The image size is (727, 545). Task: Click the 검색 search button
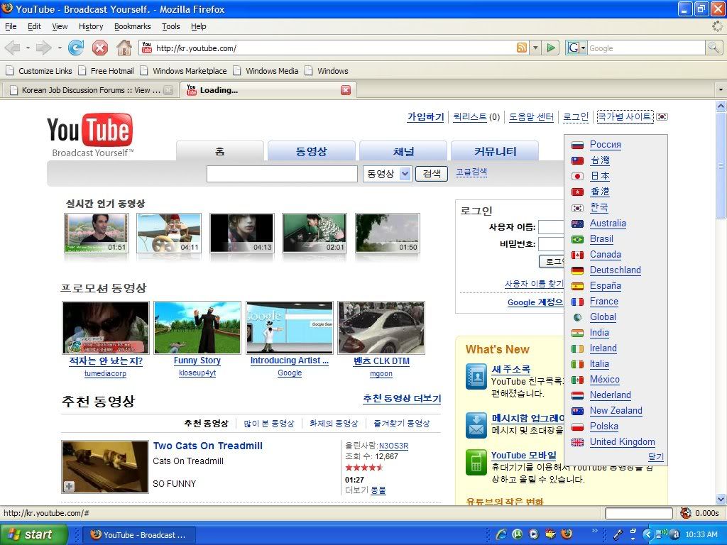(432, 174)
